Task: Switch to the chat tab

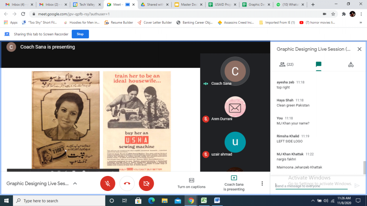Action: pyautogui.click(x=319, y=64)
